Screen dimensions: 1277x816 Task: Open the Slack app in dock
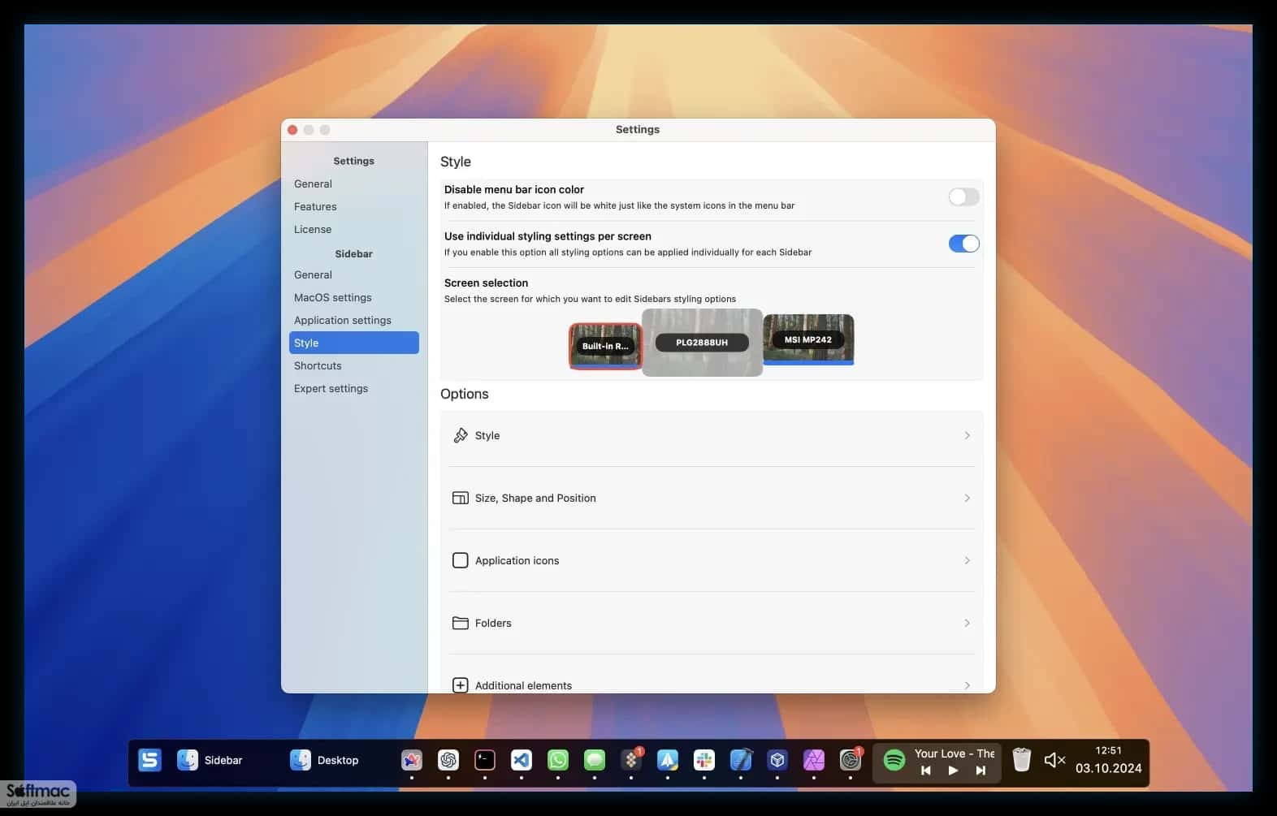[704, 760]
